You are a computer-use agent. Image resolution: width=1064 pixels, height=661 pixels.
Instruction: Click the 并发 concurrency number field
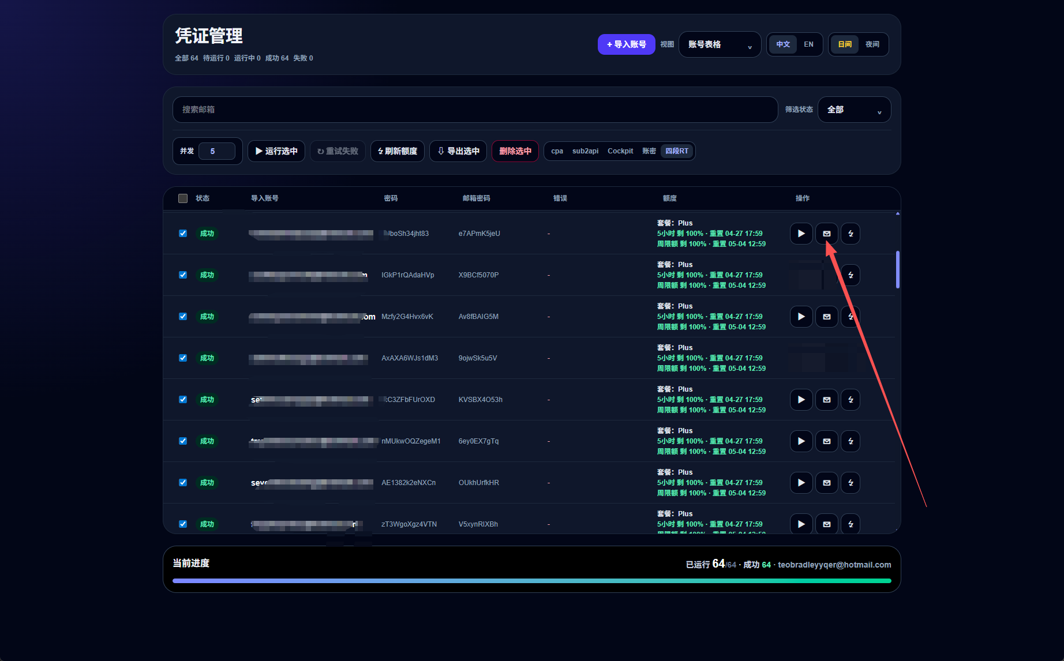(216, 151)
